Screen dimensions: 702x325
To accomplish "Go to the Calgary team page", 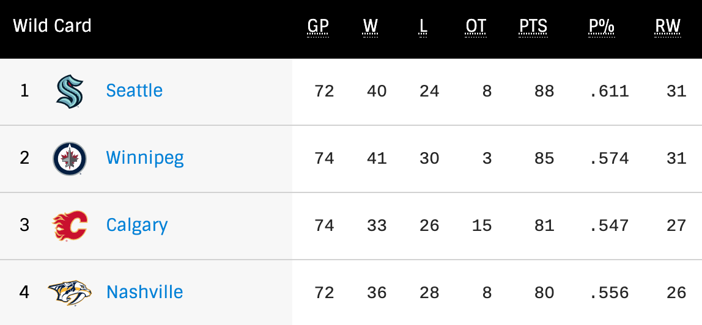I will [137, 225].
